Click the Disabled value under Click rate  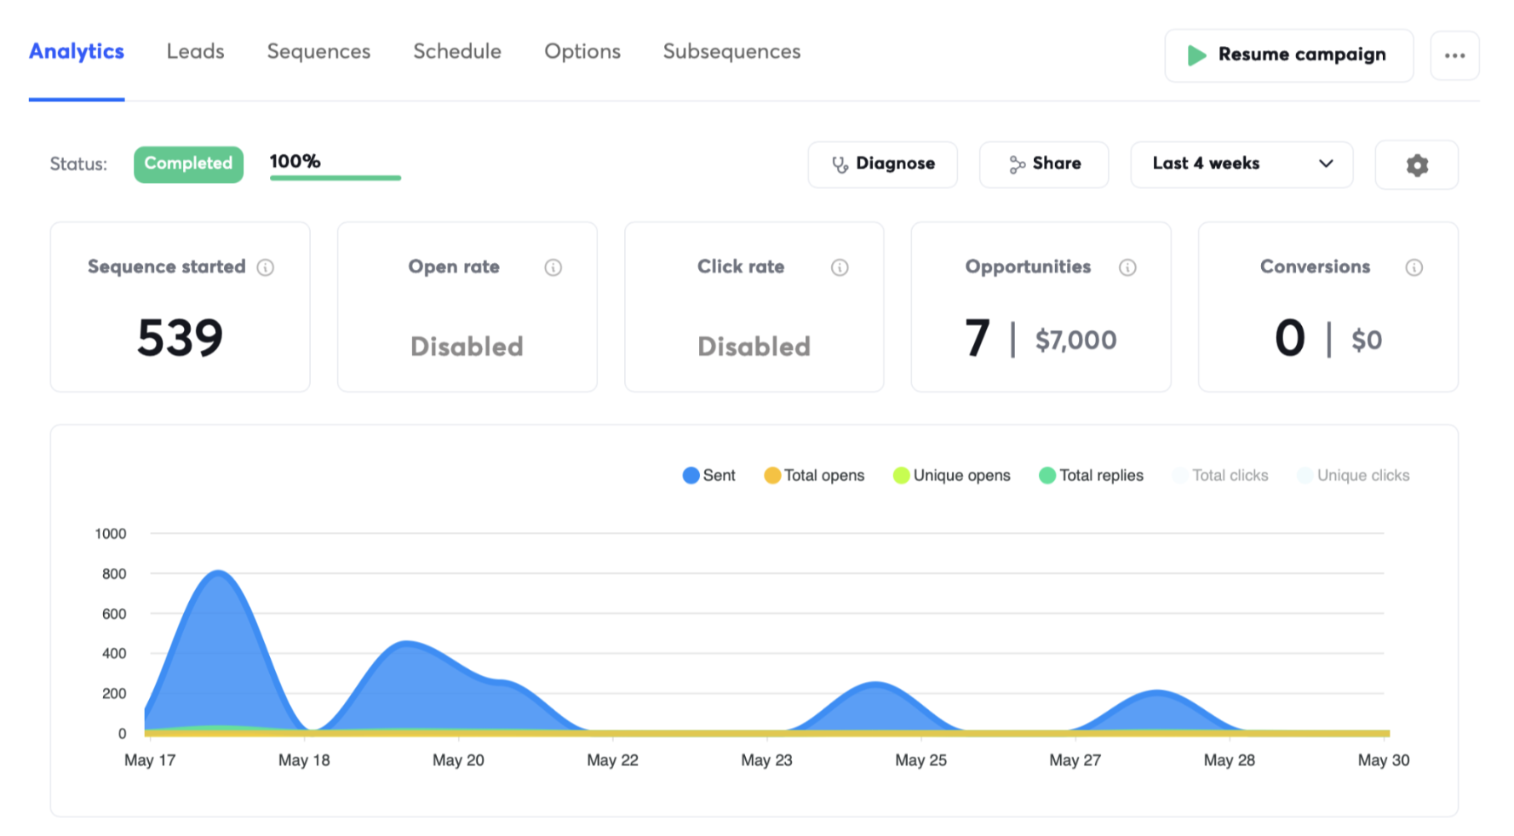pos(754,346)
